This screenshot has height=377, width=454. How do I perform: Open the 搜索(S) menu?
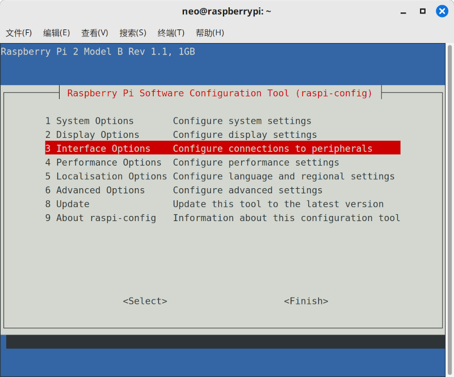pyautogui.click(x=133, y=33)
